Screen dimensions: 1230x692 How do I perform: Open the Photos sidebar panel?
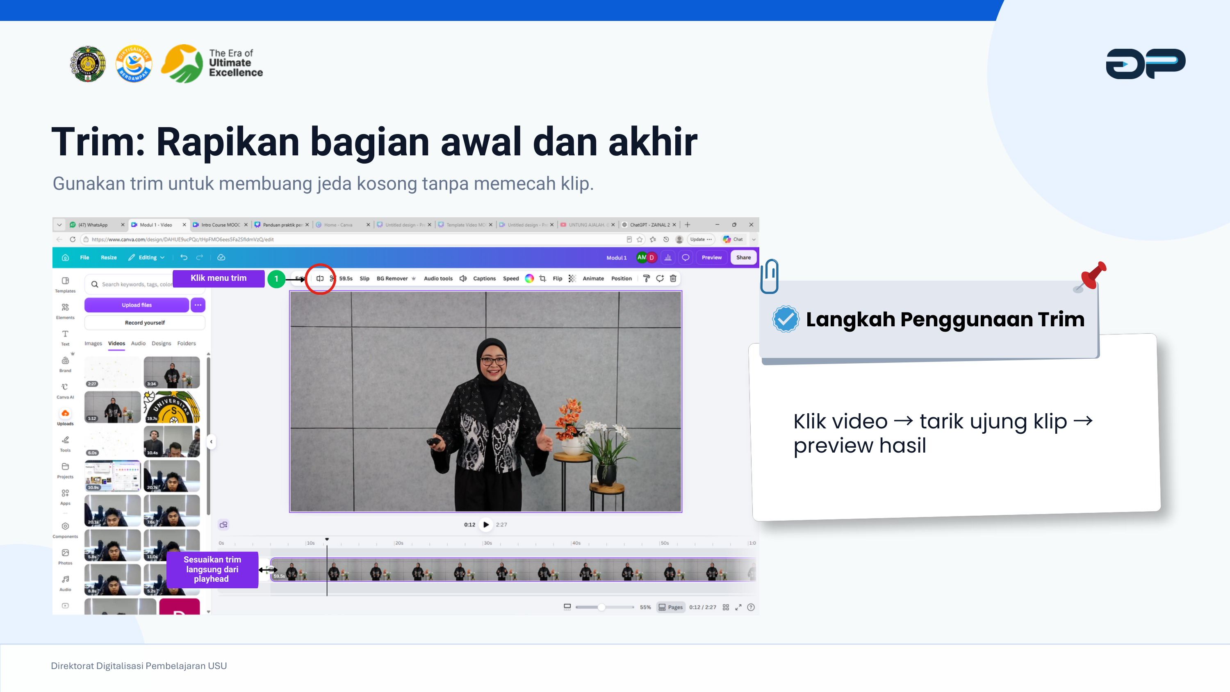click(x=65, y=557)
